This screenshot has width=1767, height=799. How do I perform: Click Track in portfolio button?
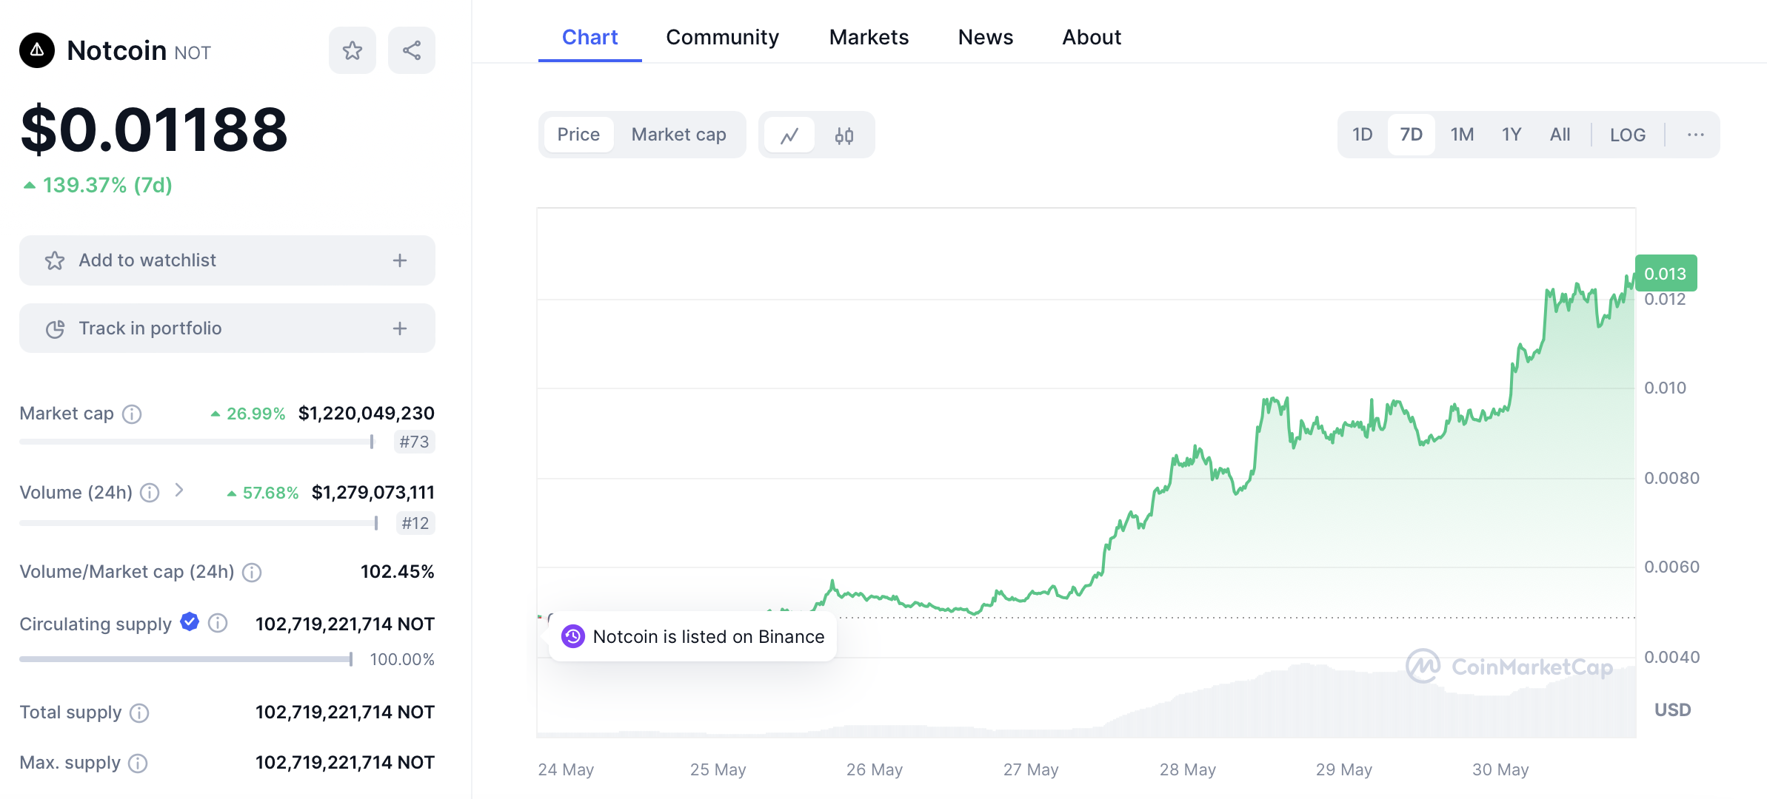click(227, 328)
